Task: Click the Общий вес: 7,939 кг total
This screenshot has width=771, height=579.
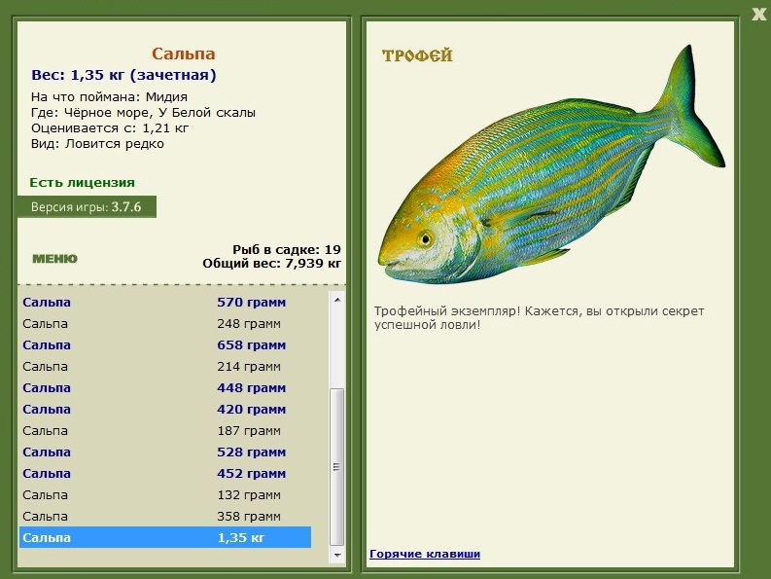Action: 272,264
